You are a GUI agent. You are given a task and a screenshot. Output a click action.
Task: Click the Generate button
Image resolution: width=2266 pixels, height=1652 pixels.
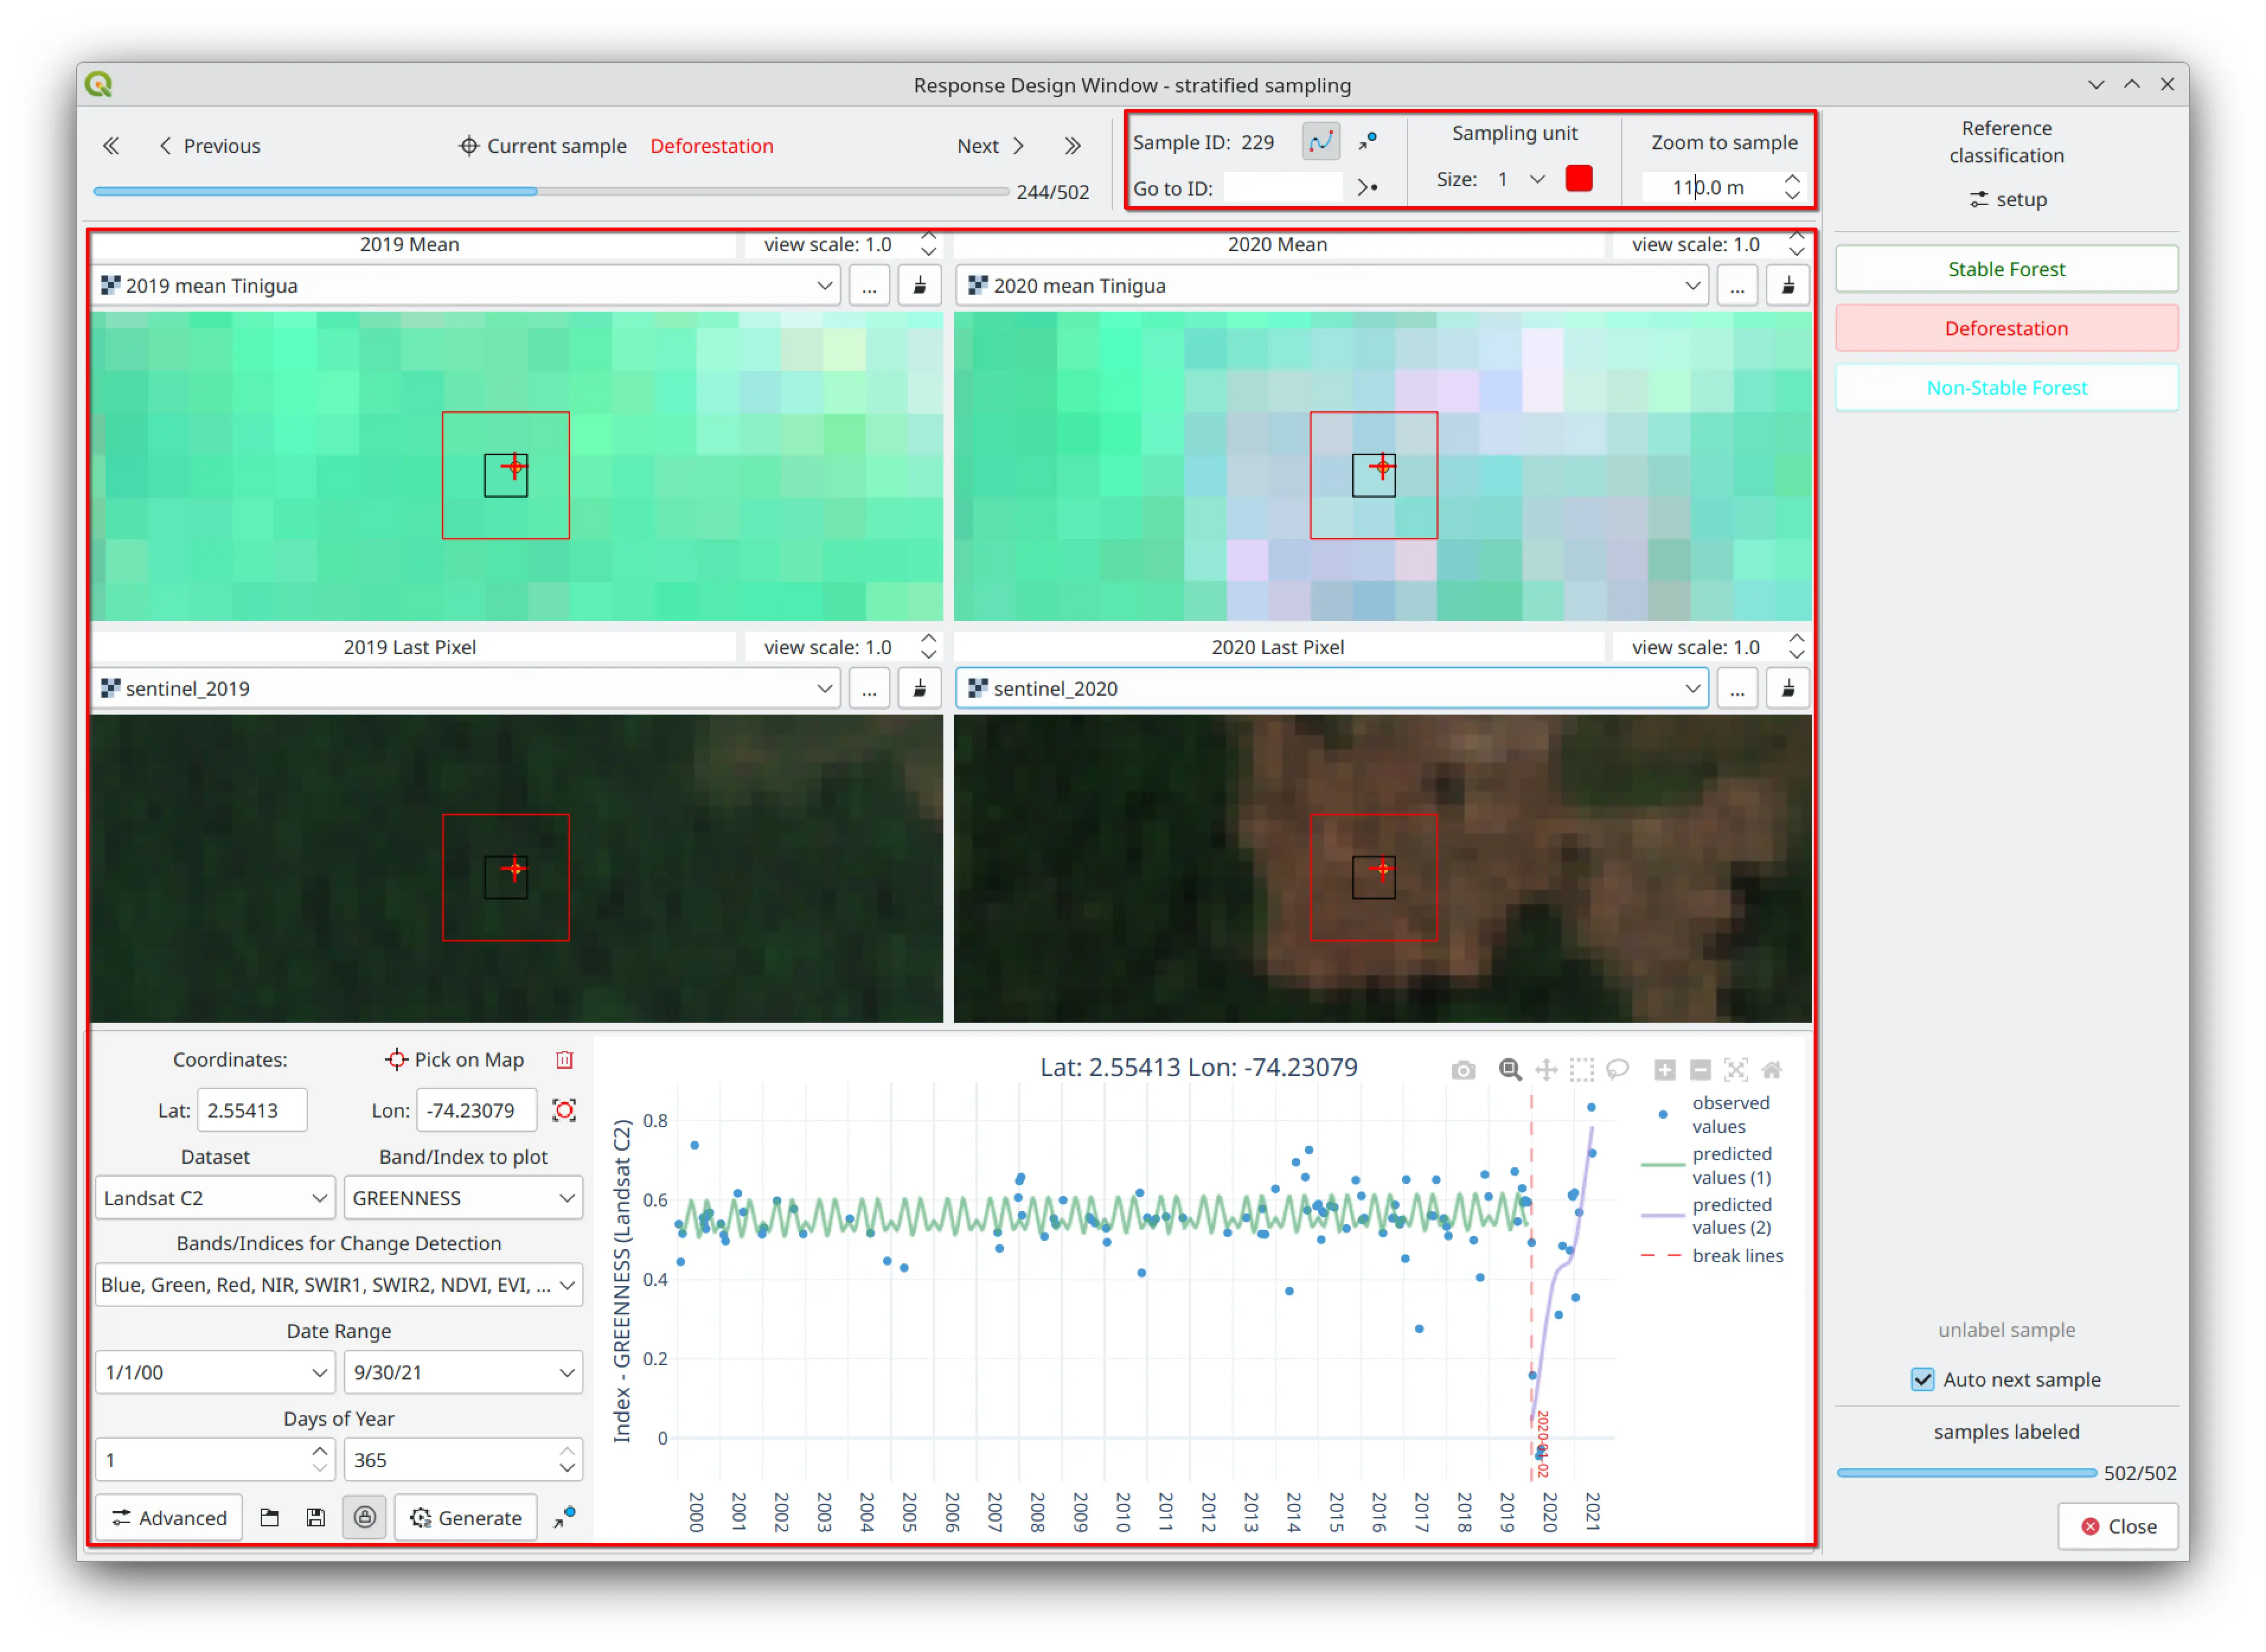click(466, 1517)
